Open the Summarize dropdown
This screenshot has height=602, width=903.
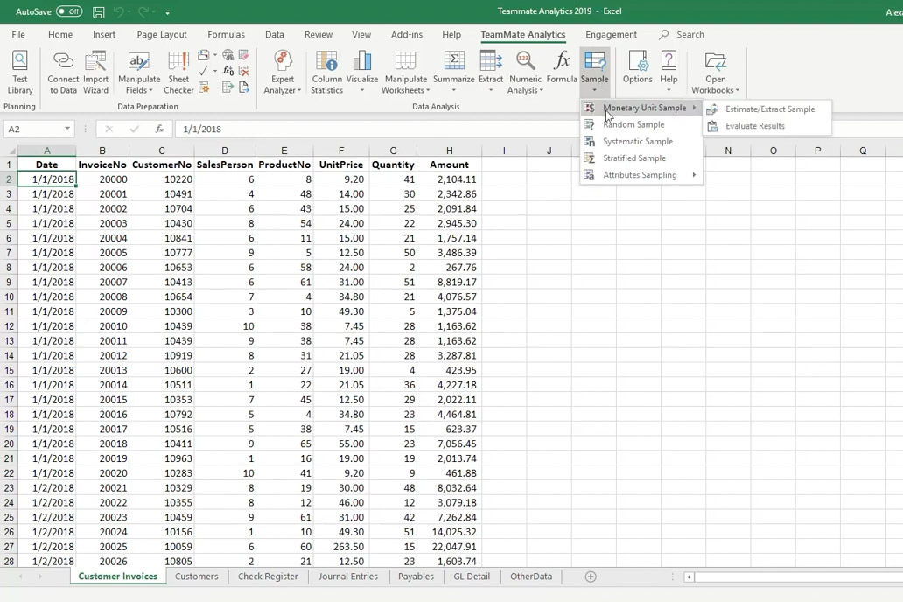(x=453, y=72)
